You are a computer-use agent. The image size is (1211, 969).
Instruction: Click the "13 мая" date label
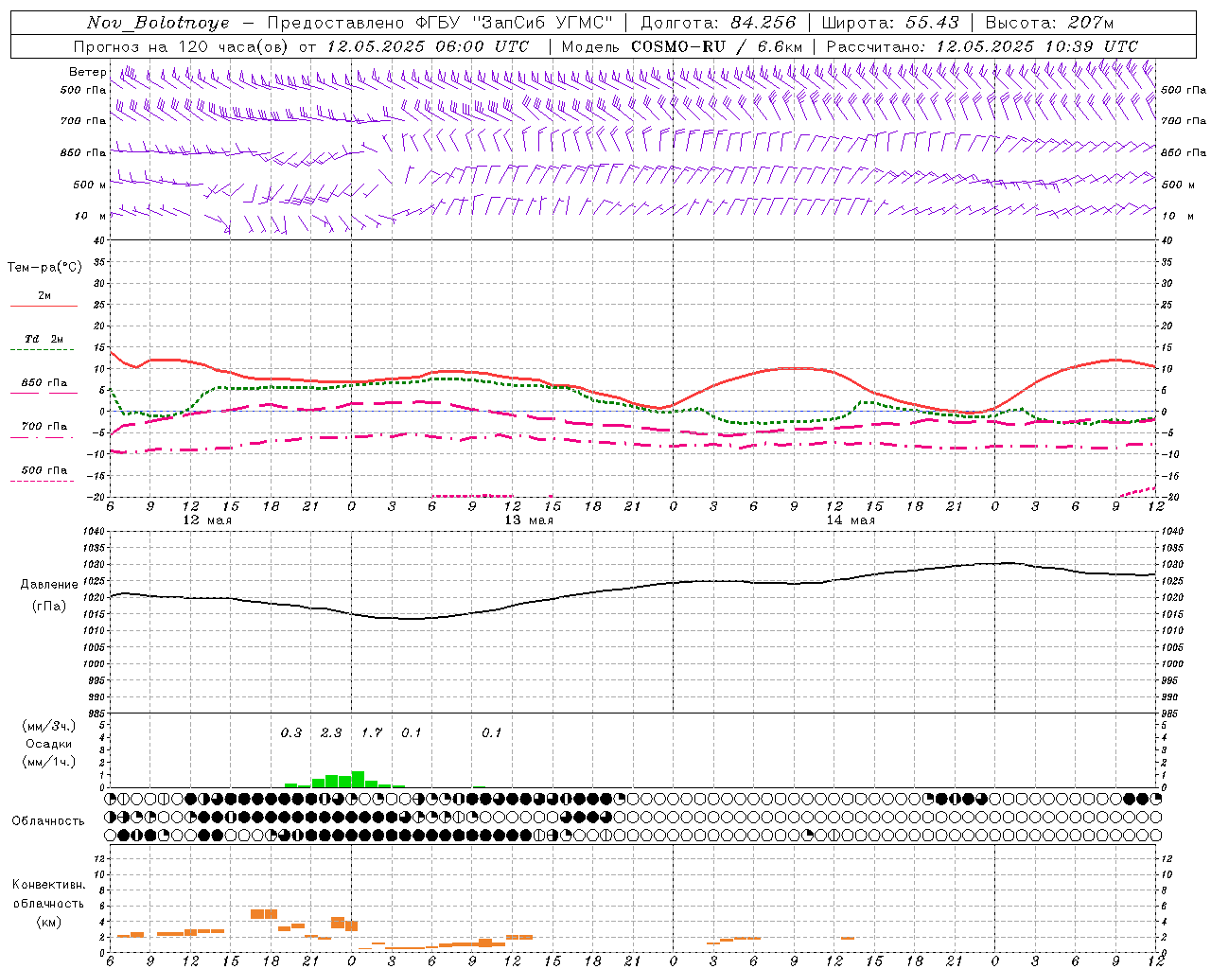click(529, 520)
